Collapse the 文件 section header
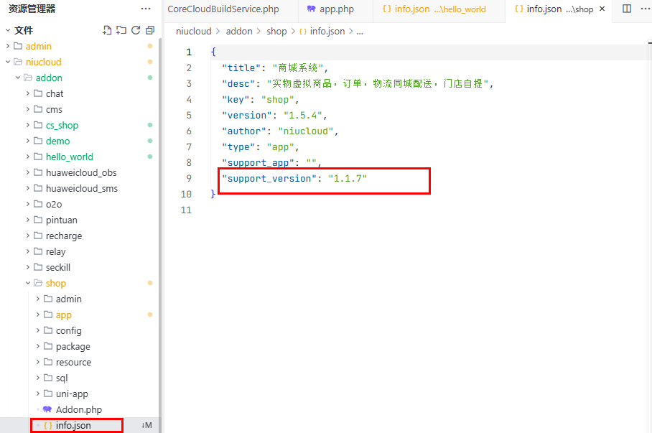This screenshot has height=433, width=652. pyautogui.click(x=23, y=30)
